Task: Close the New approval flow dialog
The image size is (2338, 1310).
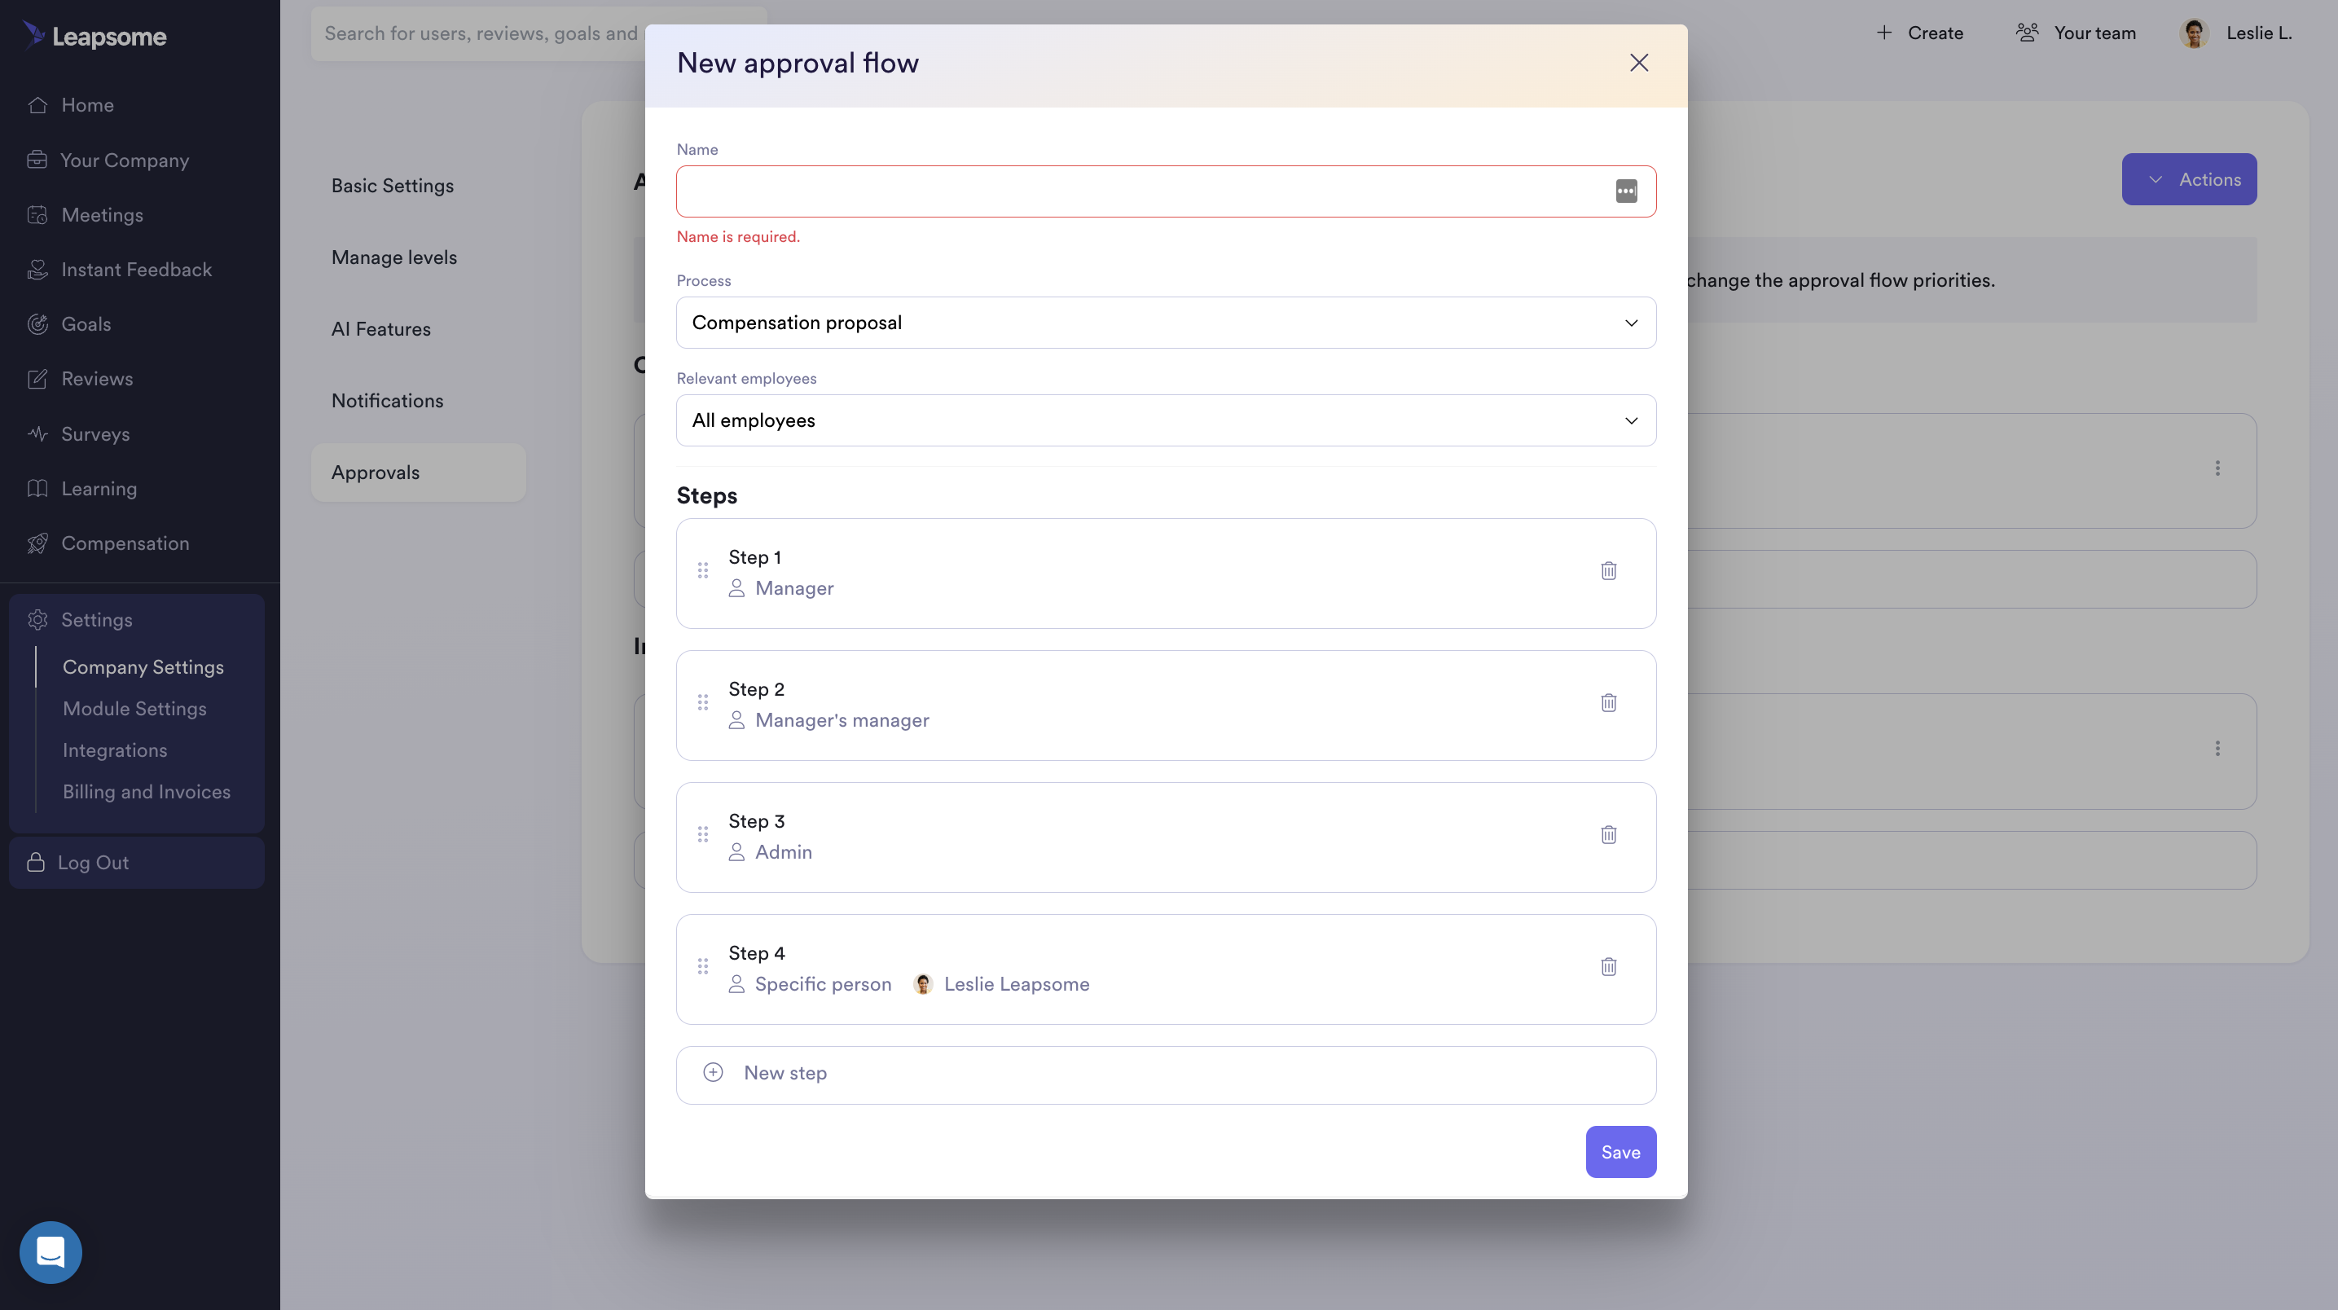Action: (x=1638, y=63)
